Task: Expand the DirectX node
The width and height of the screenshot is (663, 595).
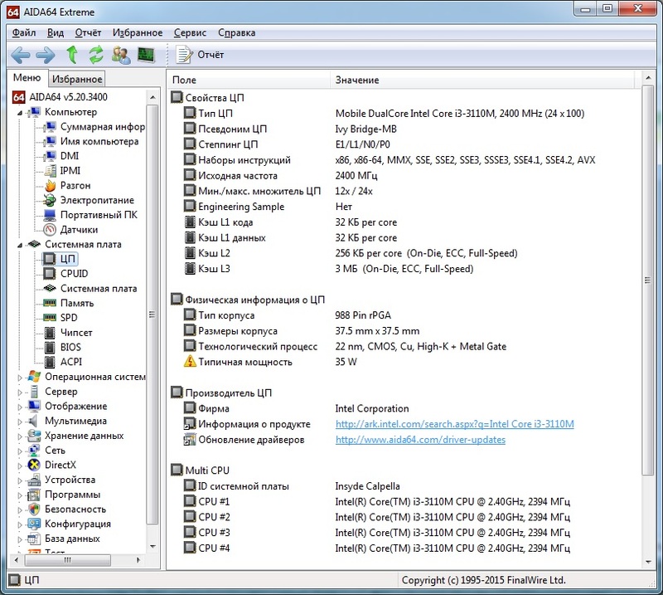Action: click(20, 466)
